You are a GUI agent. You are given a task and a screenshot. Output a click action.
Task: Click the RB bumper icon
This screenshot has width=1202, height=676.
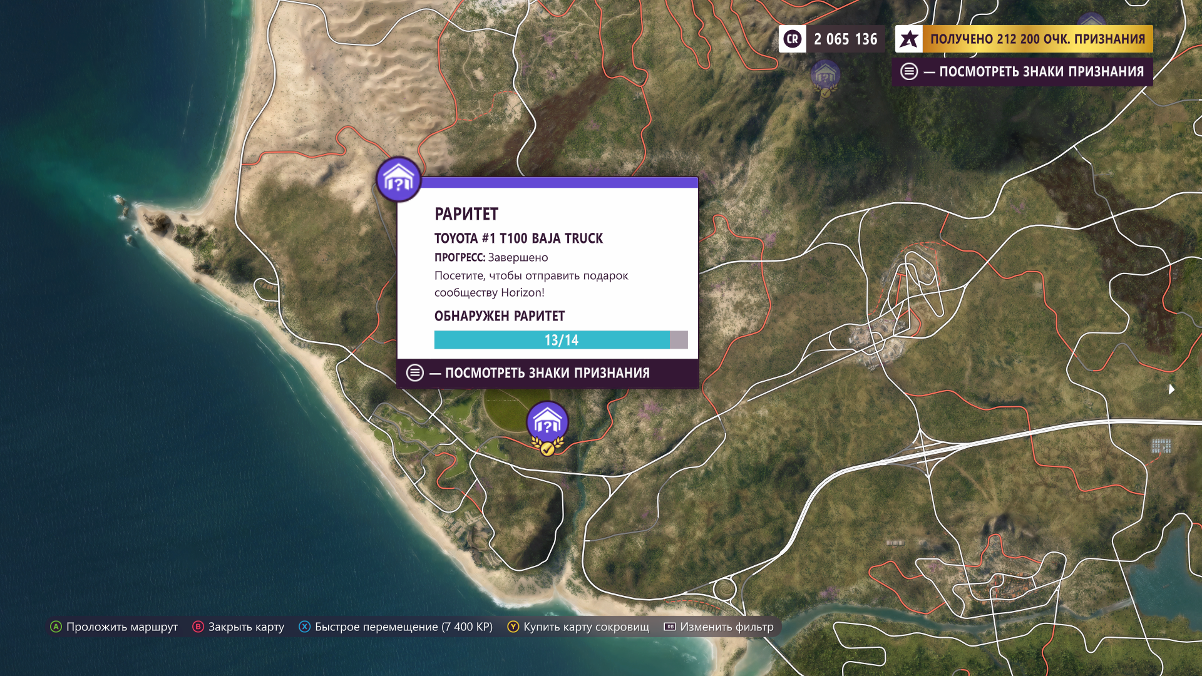(669, 627)
